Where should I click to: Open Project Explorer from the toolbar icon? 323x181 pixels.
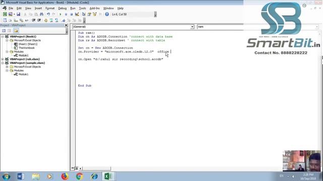pyautogui.click(x=84, y=14)
